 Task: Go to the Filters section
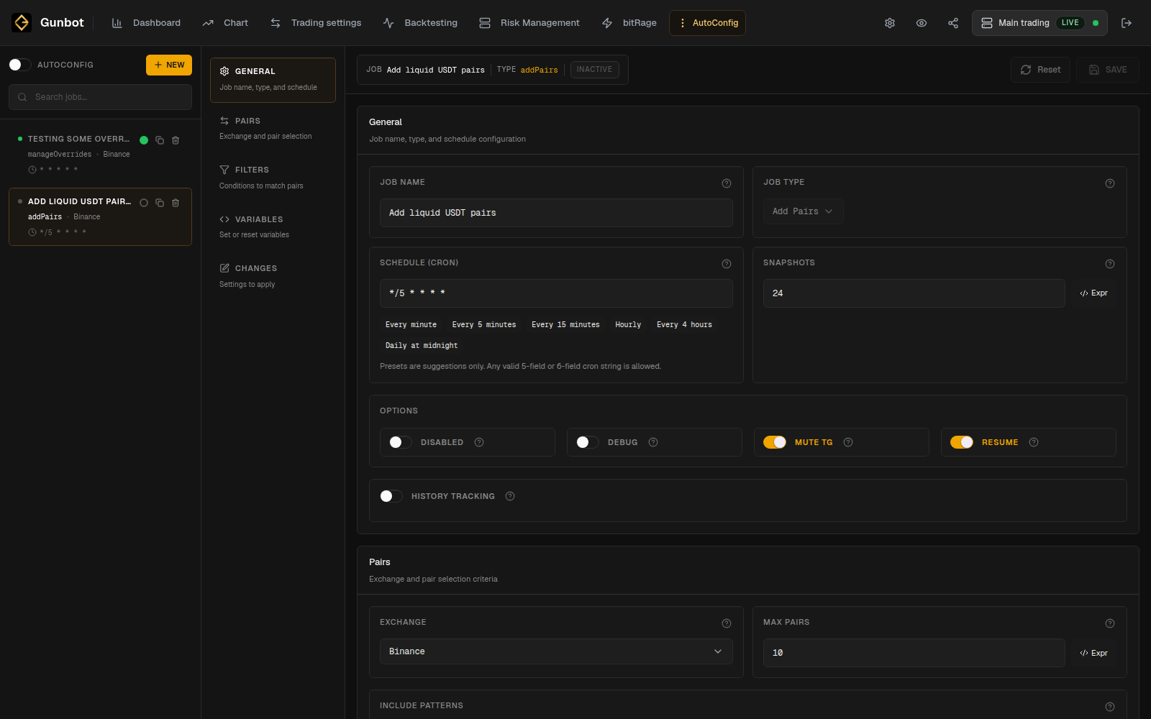click(x=273, y=178)
